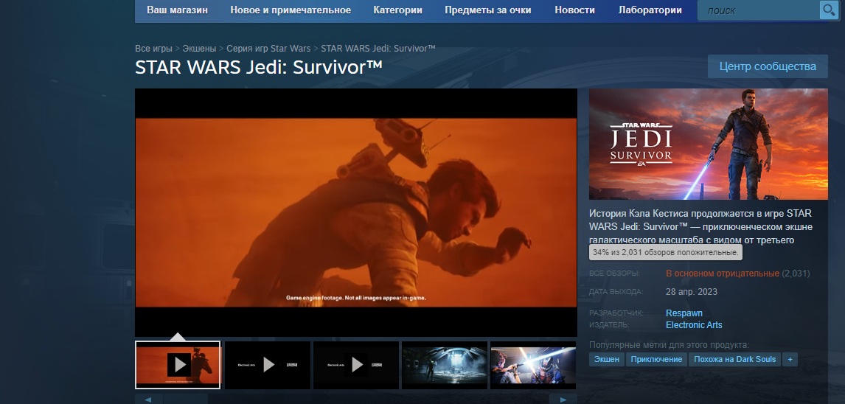Click the search magnifier icon

point(828,10)
